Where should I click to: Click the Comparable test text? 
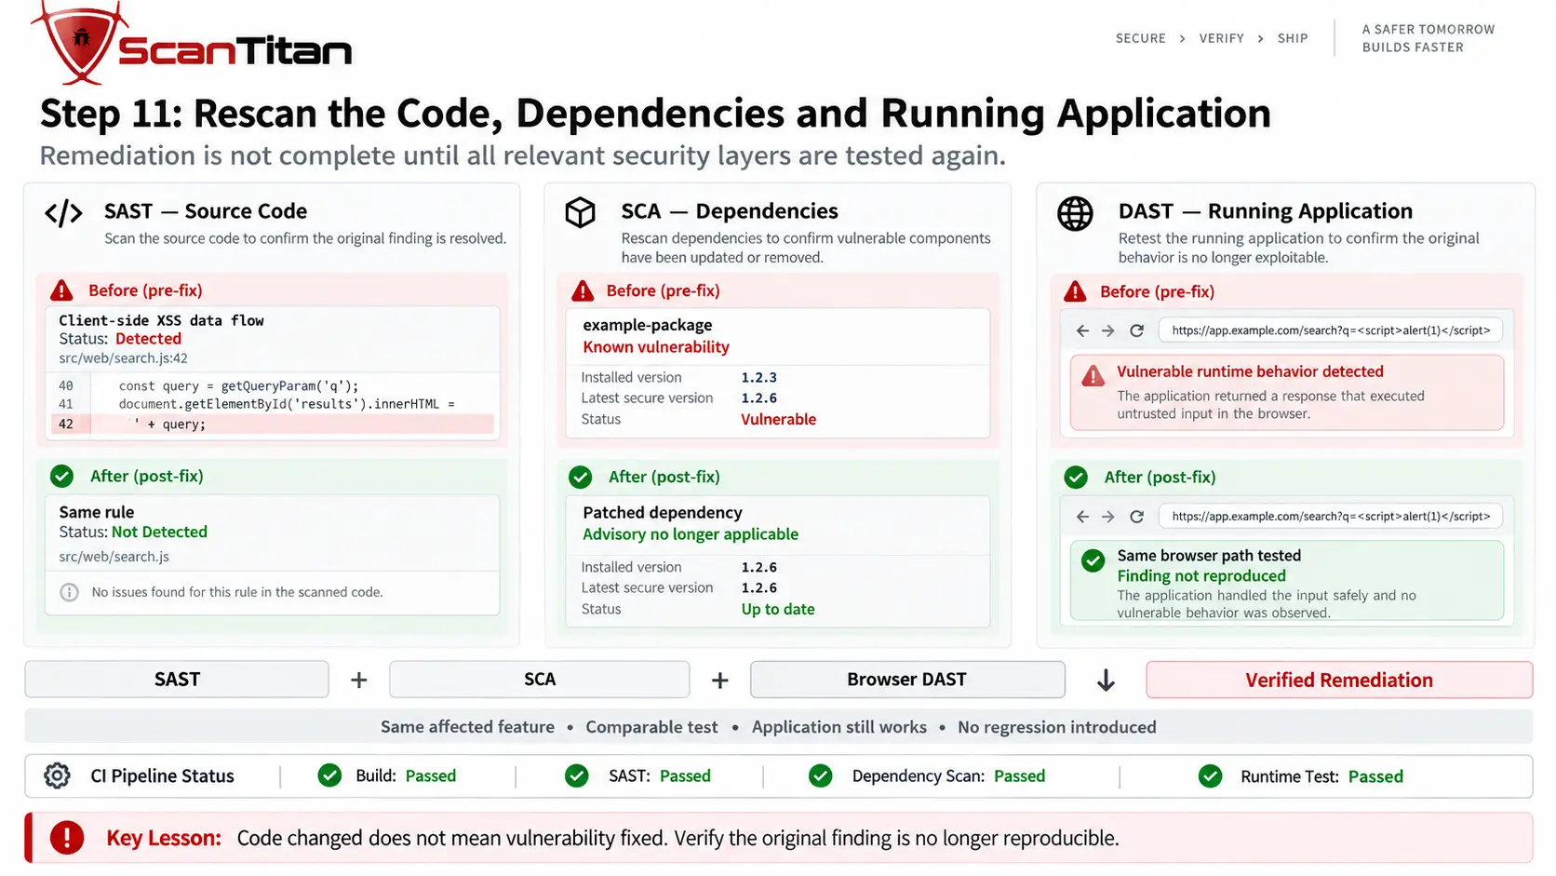click(651, 727)
